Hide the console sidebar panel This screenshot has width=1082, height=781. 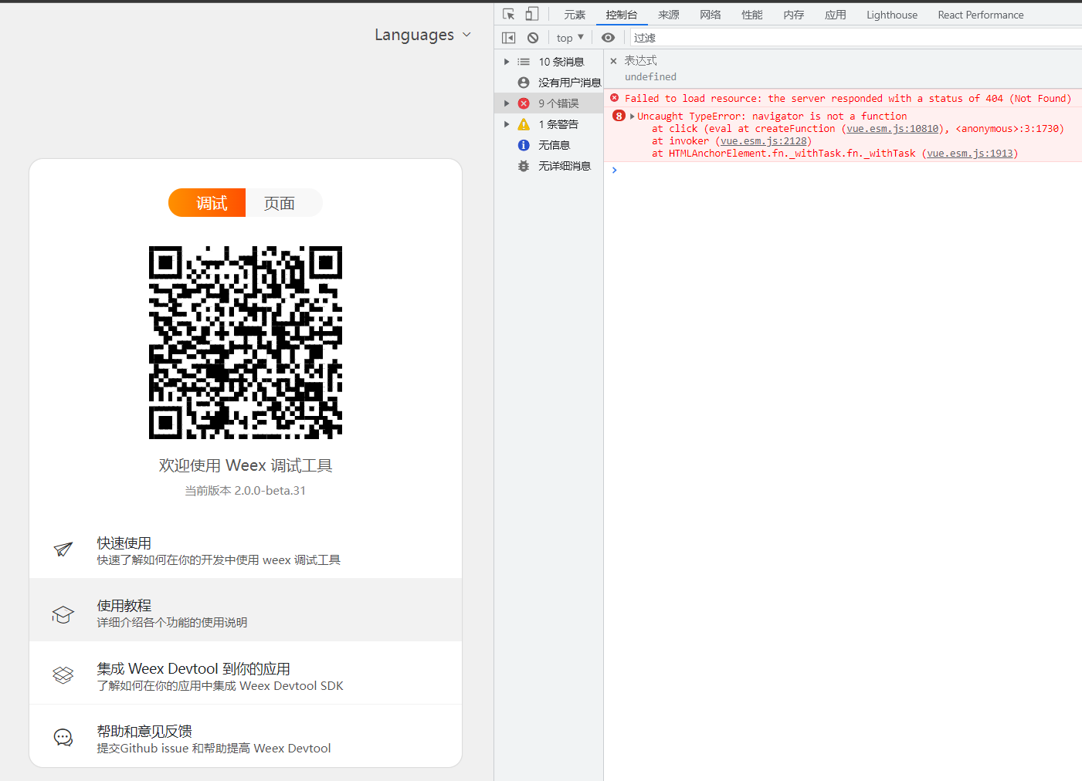point(508,37)
